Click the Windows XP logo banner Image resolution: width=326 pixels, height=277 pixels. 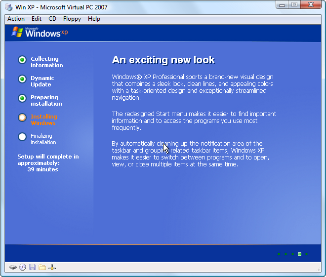[40, 32]
